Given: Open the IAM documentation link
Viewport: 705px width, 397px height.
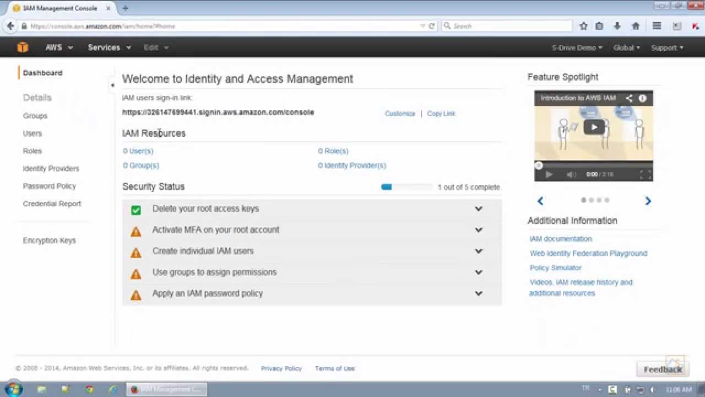Looking at the screenshot, I should tap(561, 239).
